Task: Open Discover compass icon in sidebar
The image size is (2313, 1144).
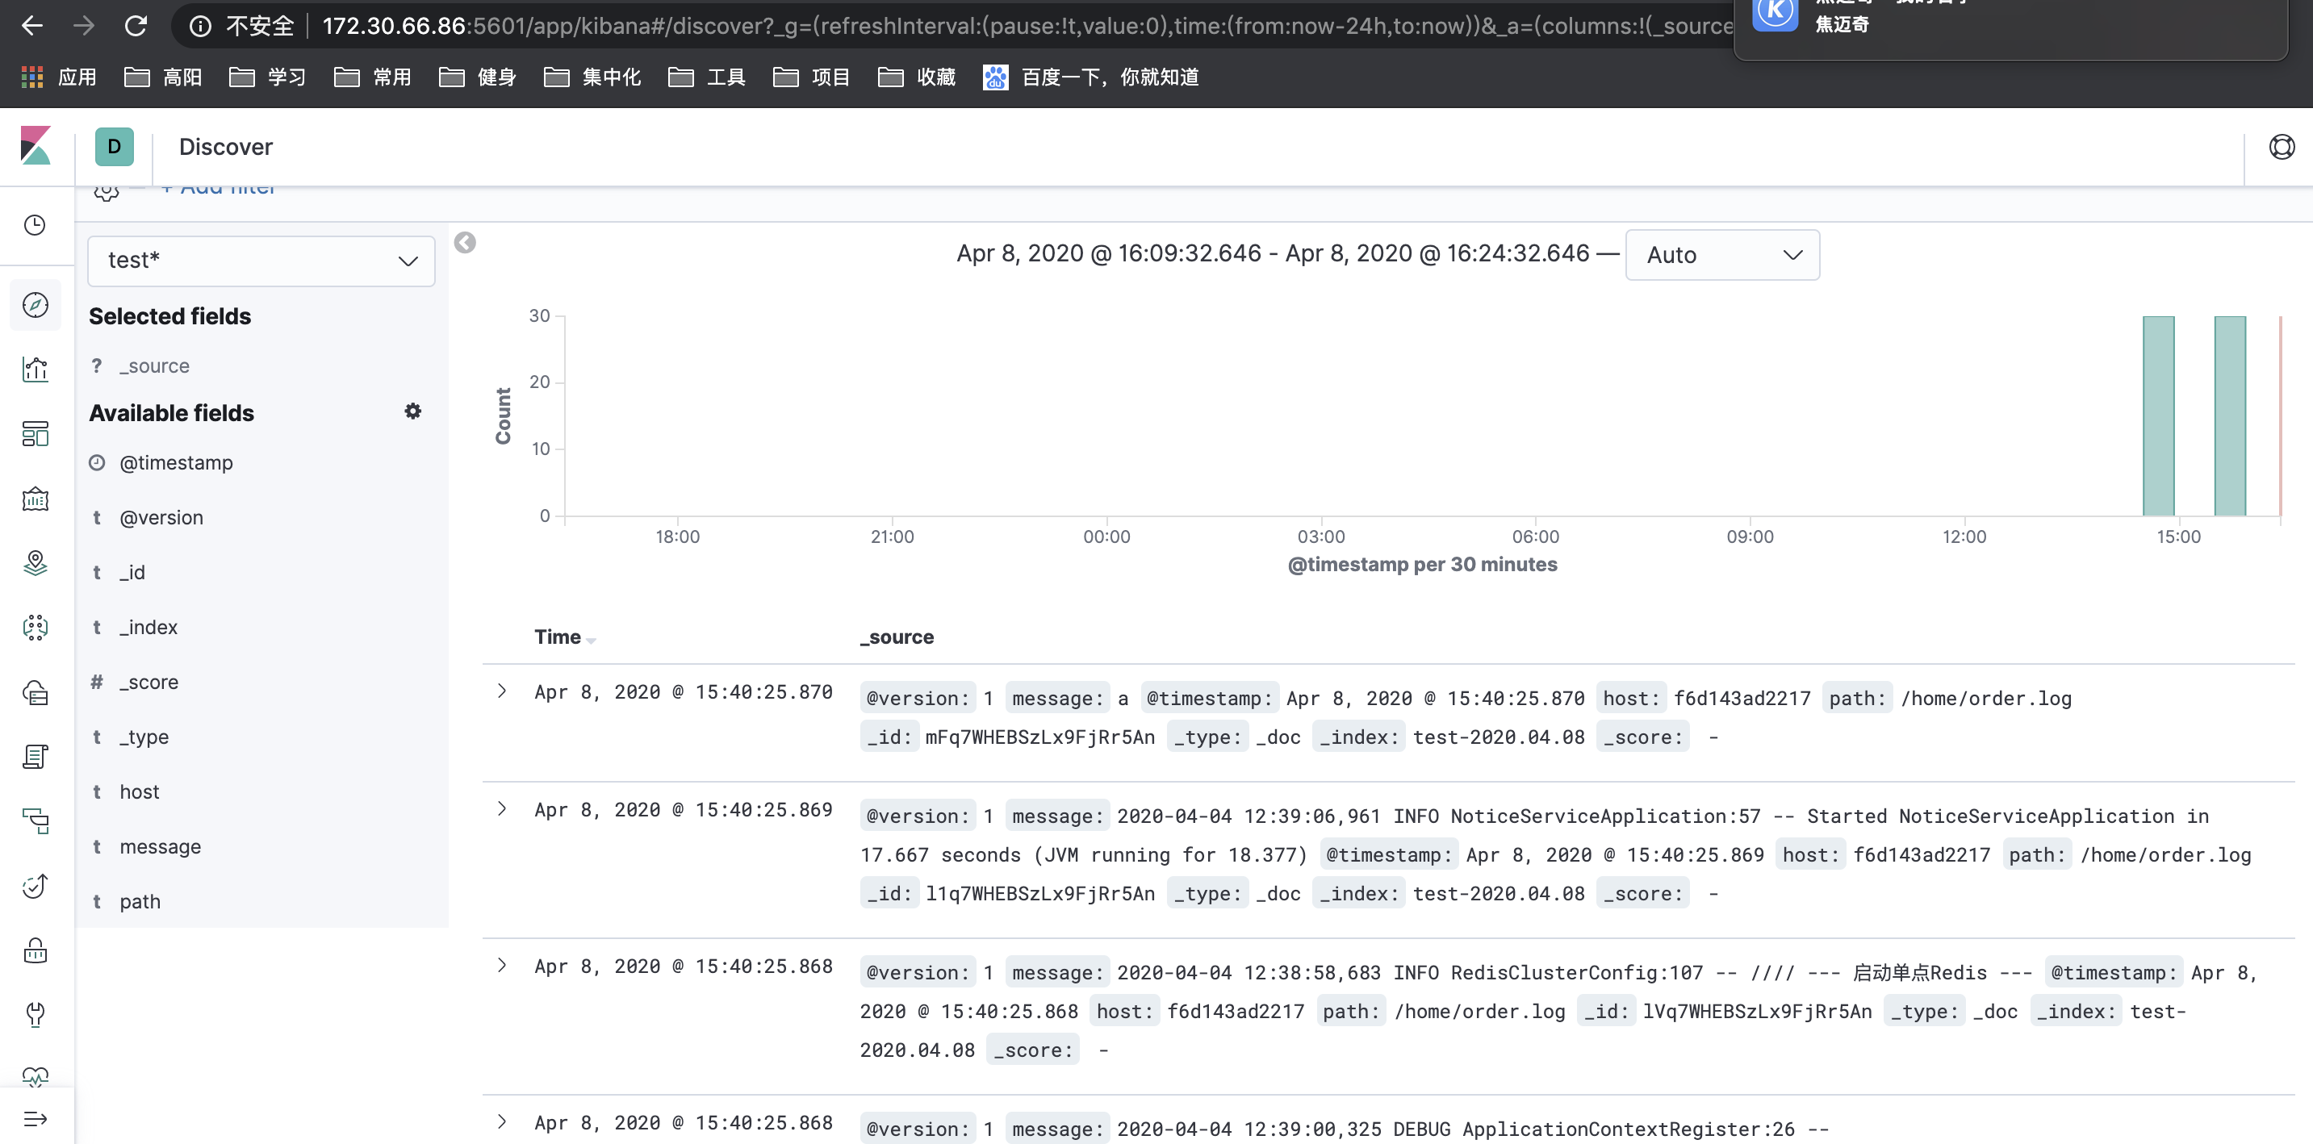Action: [35, 305]
